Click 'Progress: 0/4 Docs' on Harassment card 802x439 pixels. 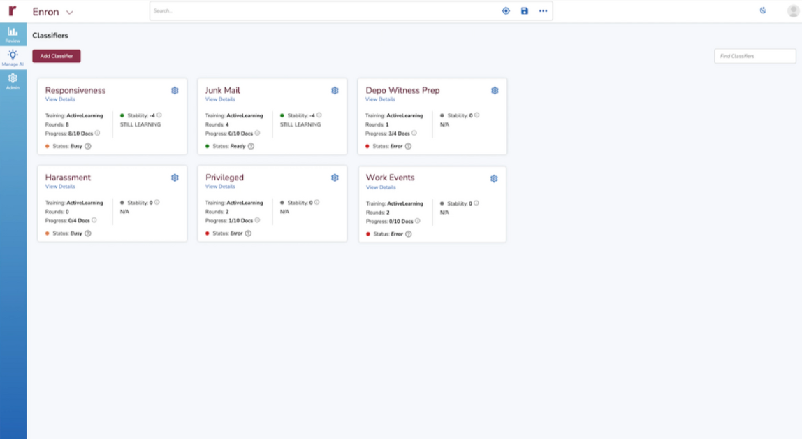click(x=67, y=220)
